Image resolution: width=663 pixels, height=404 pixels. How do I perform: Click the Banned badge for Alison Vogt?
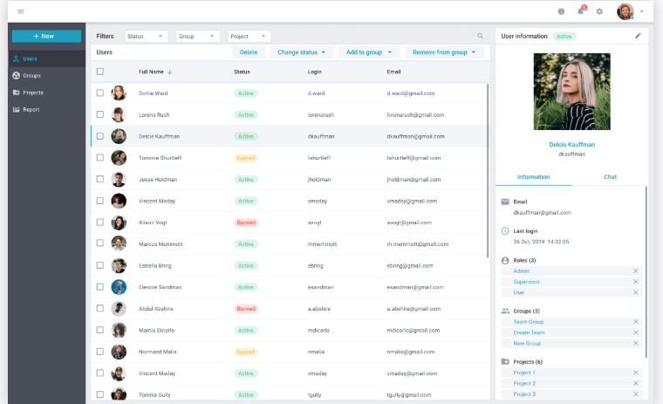[x=246, y=223]
